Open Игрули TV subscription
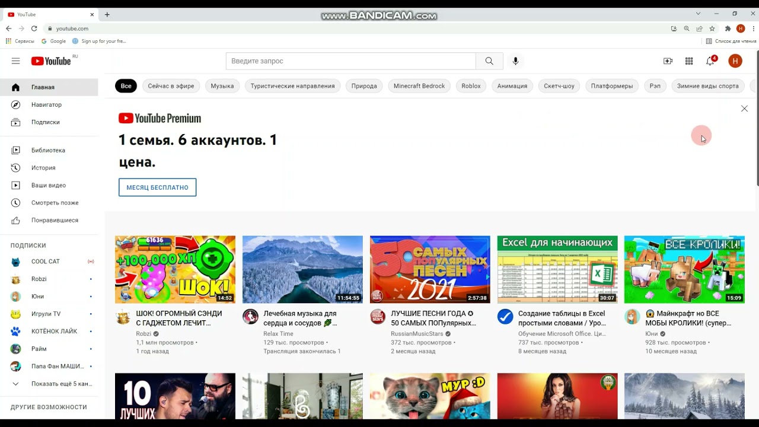Screen dimensions: 759x427 pyautogui.click(x=49, y=314)
